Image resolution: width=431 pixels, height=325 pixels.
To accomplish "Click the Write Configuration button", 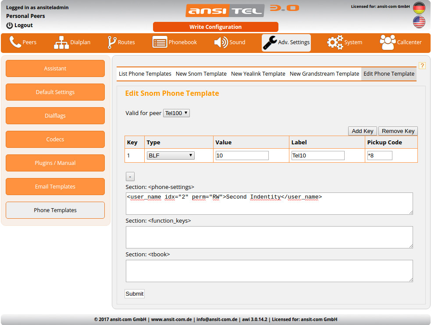I will click(x=215, y=27).
